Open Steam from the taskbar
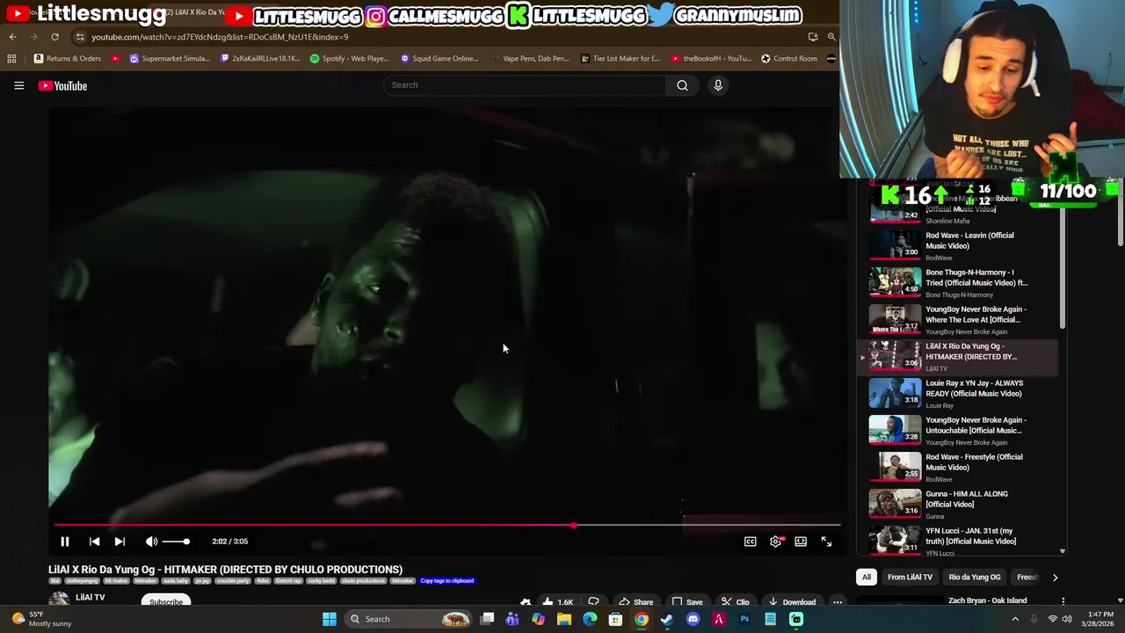Viewport: 1125px width, 633px height. point(667,619)
